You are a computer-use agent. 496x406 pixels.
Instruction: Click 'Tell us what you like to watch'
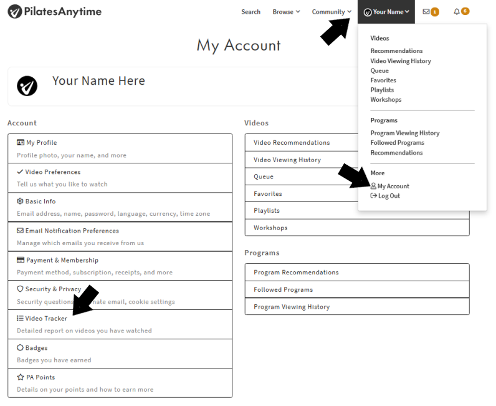62,185
